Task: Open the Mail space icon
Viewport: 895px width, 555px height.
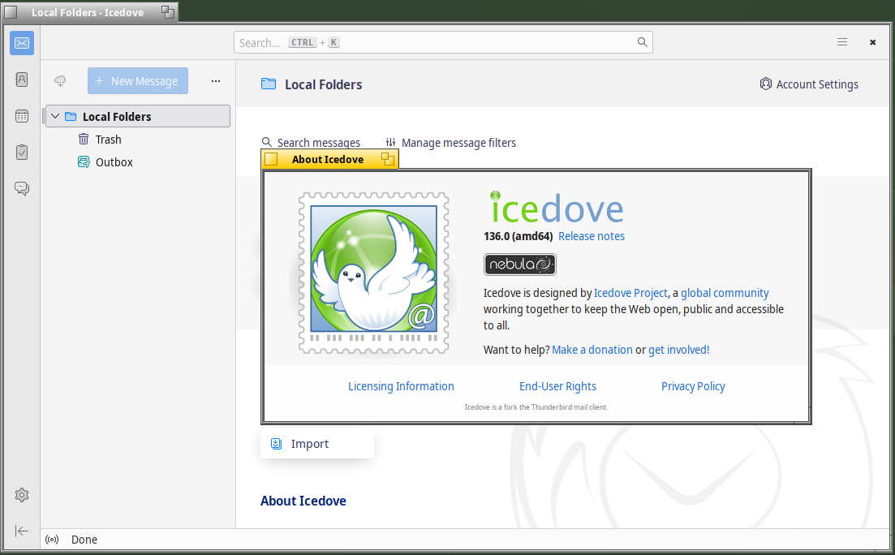Action: click(22, 43)
